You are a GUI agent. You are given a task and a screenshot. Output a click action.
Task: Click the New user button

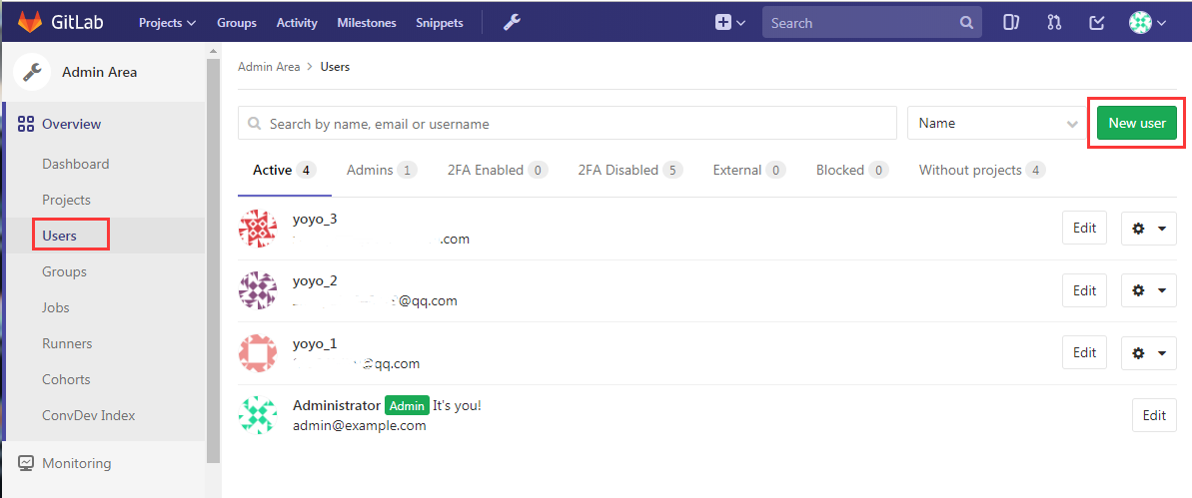1136,123
